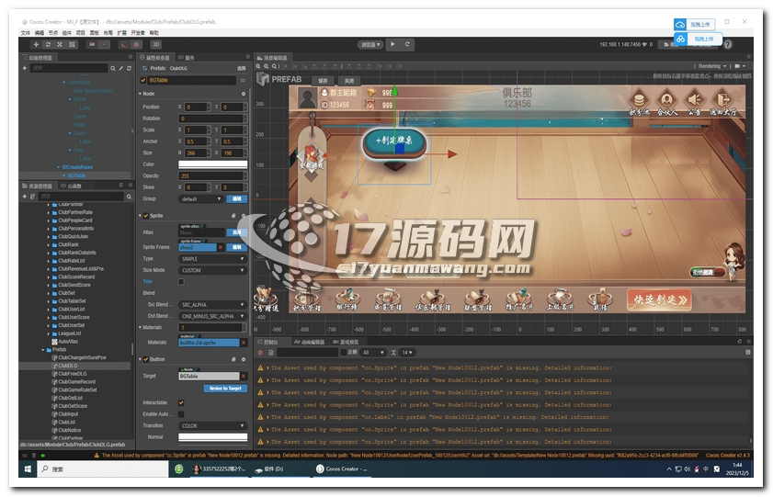The image size is (773, 497).
Task: Open the Button component help document icon
Action: pyautogui.click(x=233, y=359)
